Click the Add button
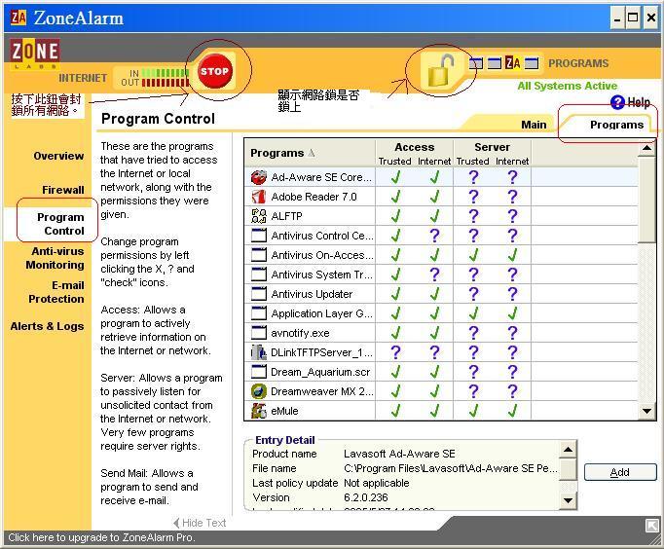Screen dimensions: 664x549 620,472
